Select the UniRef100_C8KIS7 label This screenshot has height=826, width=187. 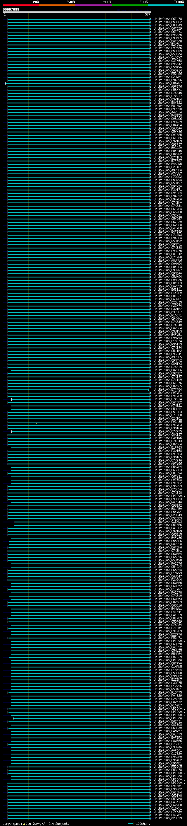(x=168, y=435)
